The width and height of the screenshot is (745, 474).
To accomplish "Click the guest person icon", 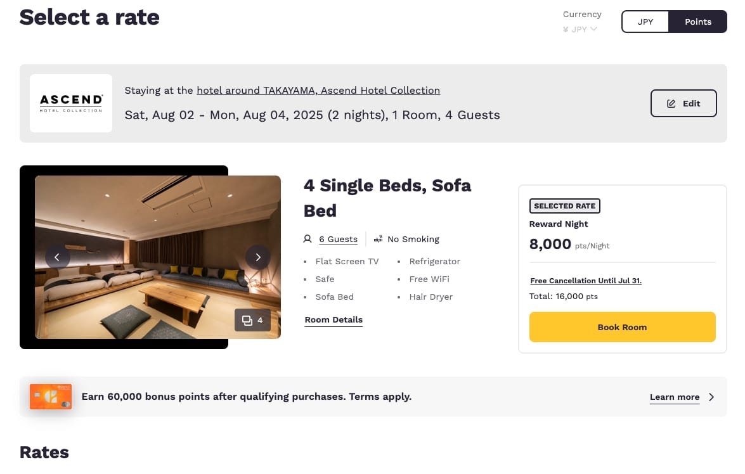I will (x=308, y=239).
